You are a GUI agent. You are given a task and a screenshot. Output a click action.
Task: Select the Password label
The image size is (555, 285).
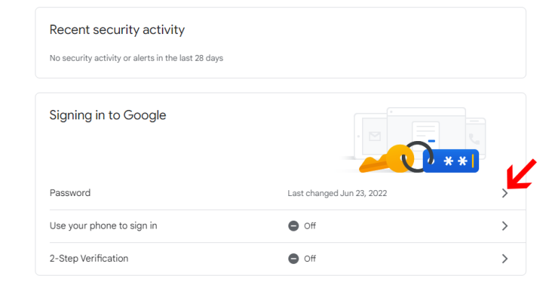point(70,193)
